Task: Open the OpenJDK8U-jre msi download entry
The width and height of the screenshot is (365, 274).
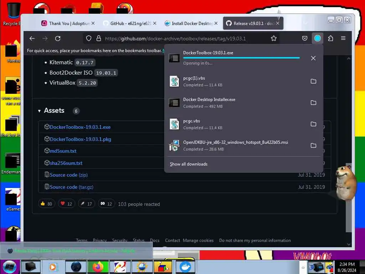Action: 235,146
